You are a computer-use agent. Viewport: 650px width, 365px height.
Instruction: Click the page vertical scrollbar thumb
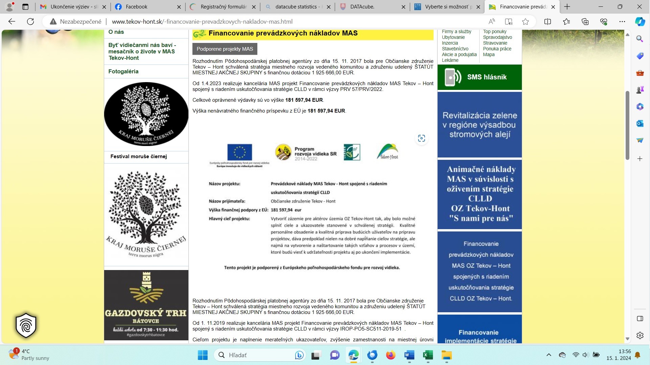(627, 125)
